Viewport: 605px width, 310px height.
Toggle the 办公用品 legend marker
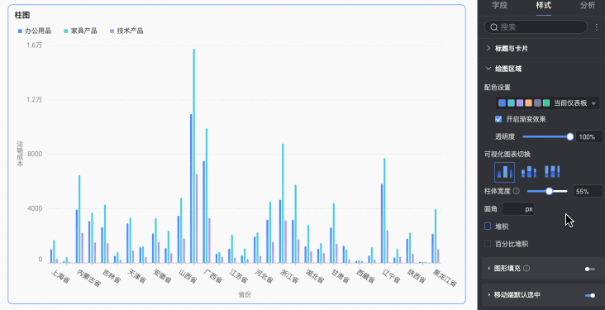20,31
